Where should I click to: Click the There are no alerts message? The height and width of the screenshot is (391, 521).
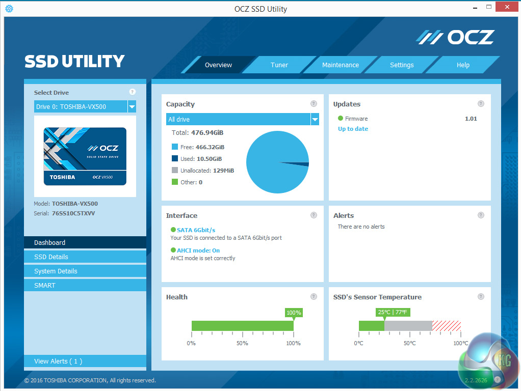tap(361, 227)
